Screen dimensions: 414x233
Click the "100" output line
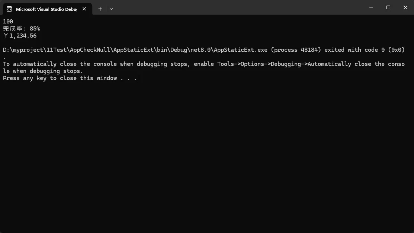pyautogui.click(x=8, y=22)
